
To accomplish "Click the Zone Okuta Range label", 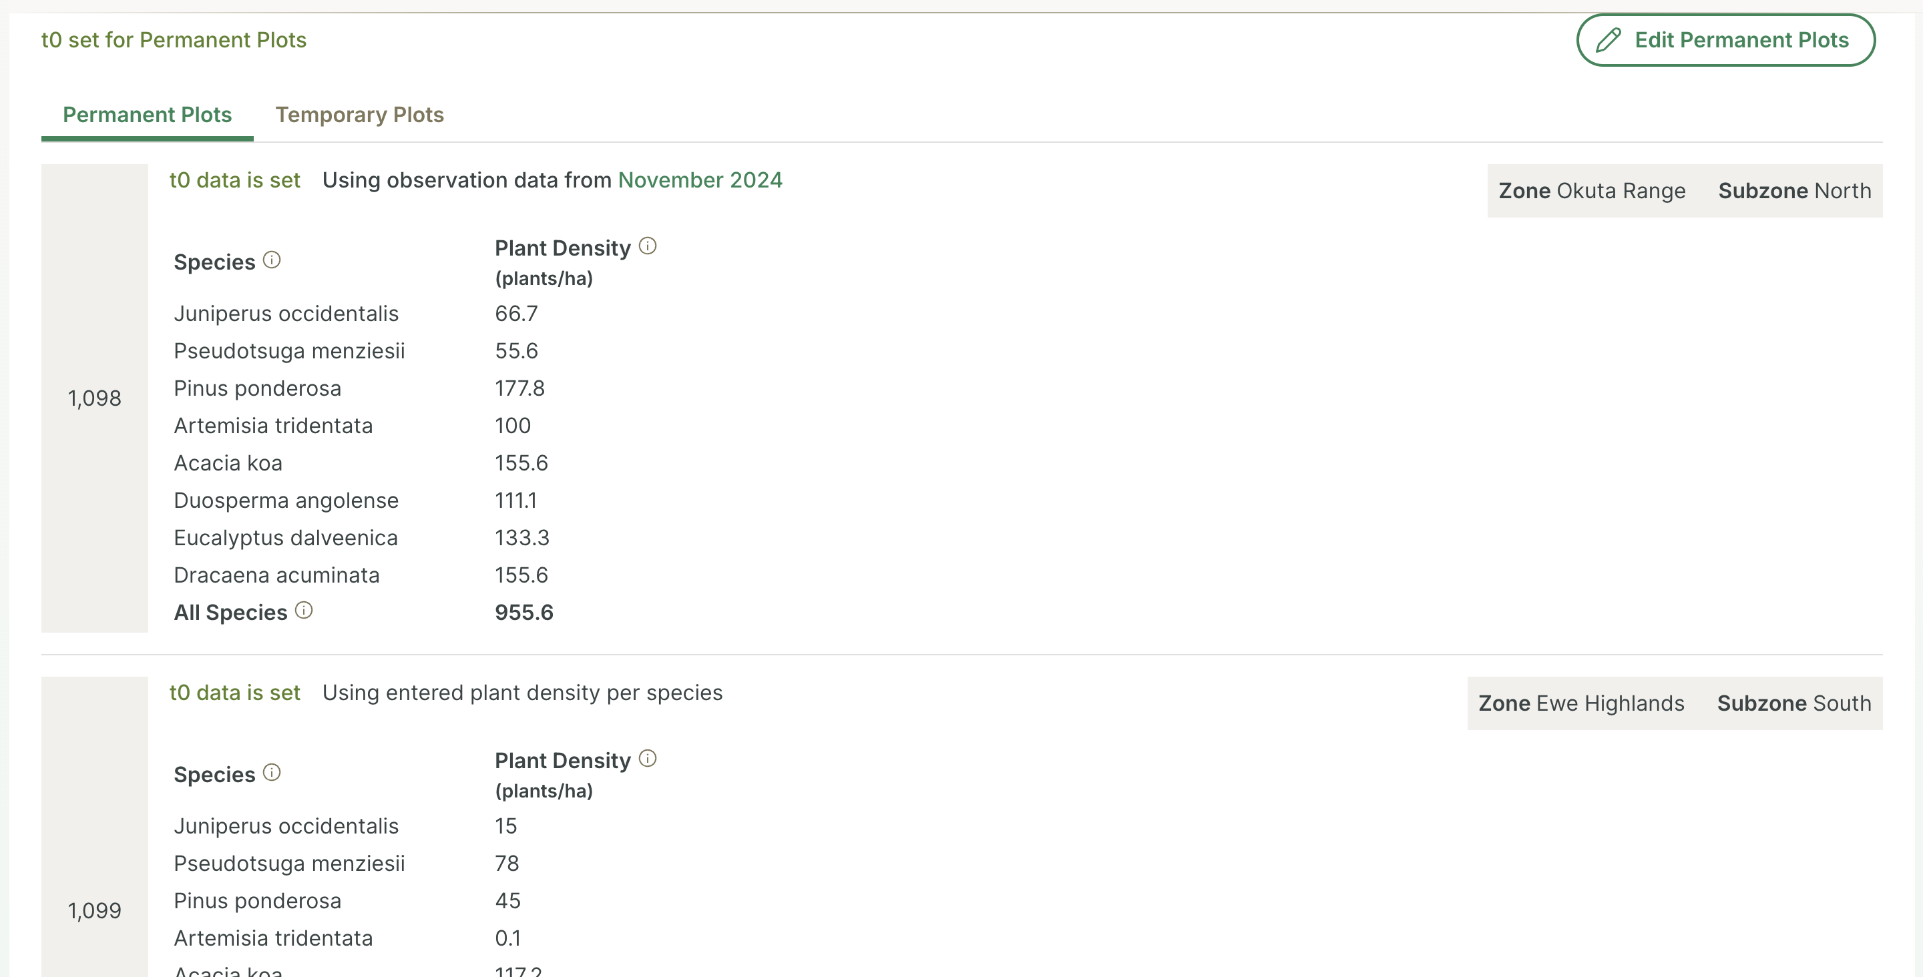I will 1592,191.
